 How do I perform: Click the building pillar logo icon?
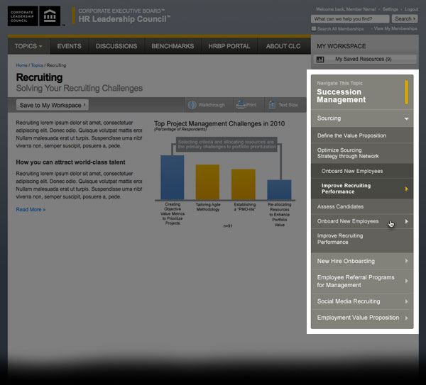[50, 16]
